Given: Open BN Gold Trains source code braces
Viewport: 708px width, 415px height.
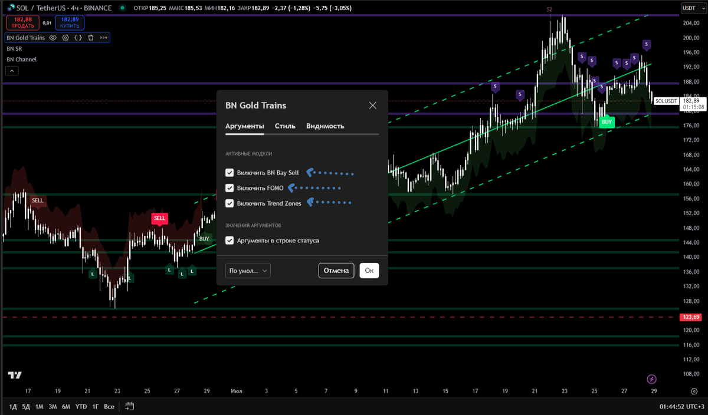Looking at the screenshot, I should (78, 38).
